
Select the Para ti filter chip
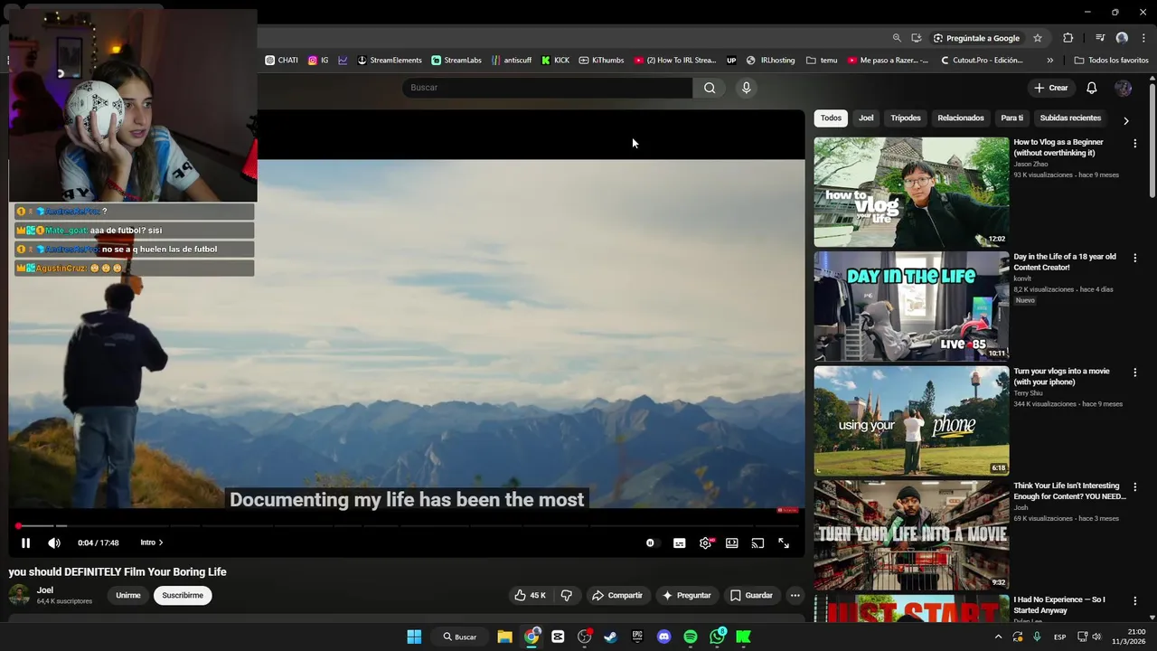[x=1012, y=118]
